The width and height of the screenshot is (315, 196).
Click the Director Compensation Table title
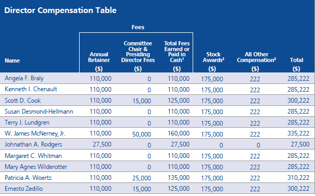(x=60, y=10)
